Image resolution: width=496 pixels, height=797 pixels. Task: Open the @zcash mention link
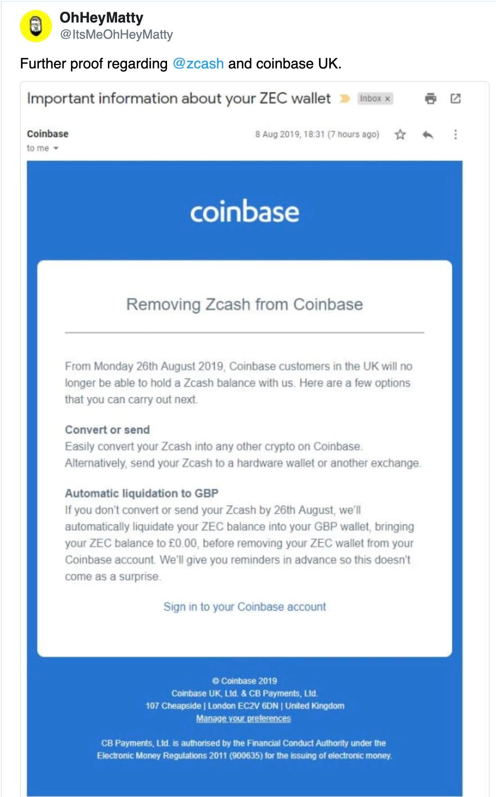point(198,63)
